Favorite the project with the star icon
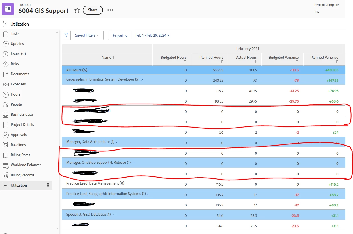This screenshot has height=234, width=353. [x=77, y=10]
